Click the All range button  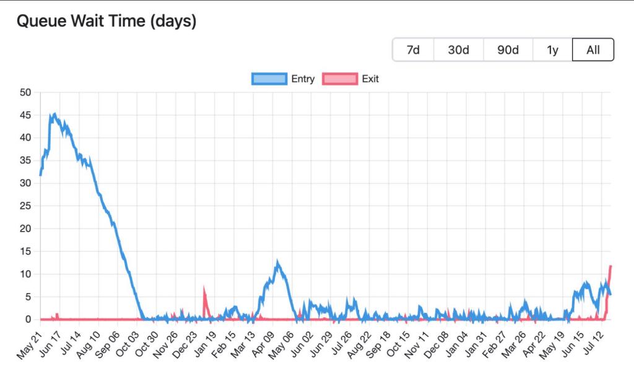click(x=593, y=50)
